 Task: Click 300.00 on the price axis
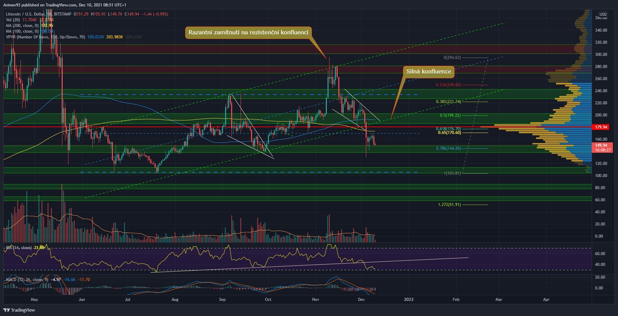pos(601,55)
